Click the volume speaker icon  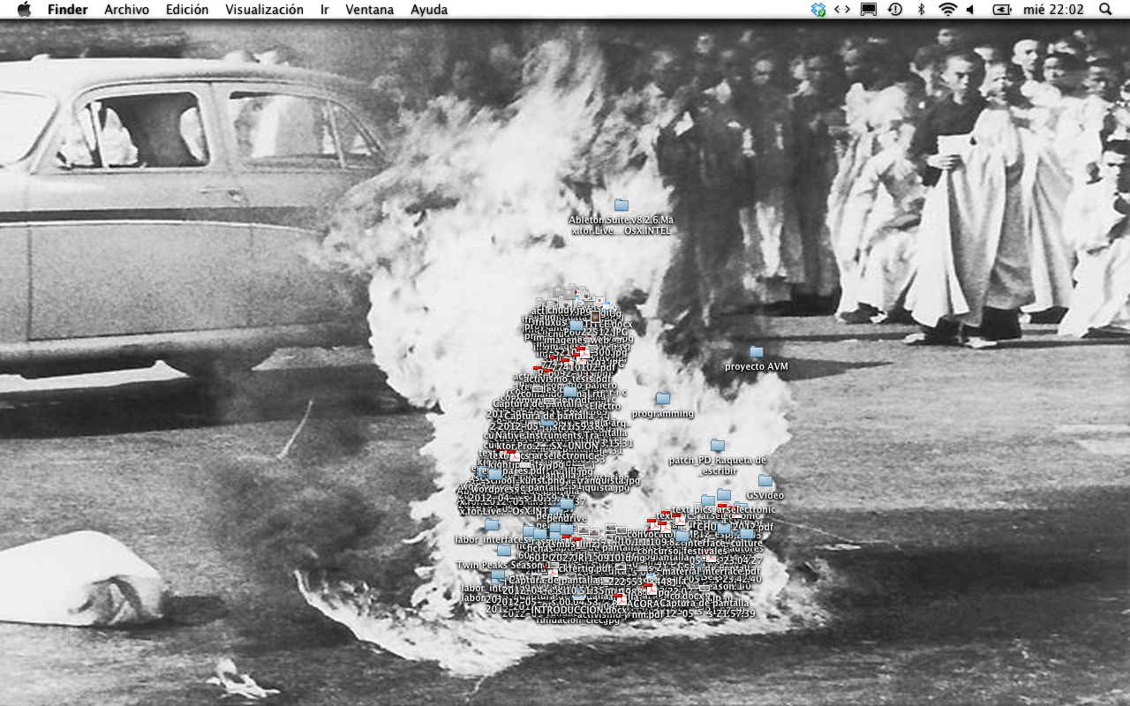(x=970, y=10)
